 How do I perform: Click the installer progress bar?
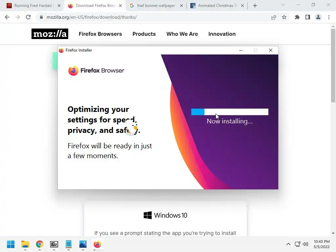tap(230, 112)
